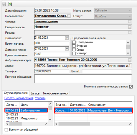Open the Дата начала date dropdown
The width and height of the screenshot is (137, 135).
click(x=67, y=38)
